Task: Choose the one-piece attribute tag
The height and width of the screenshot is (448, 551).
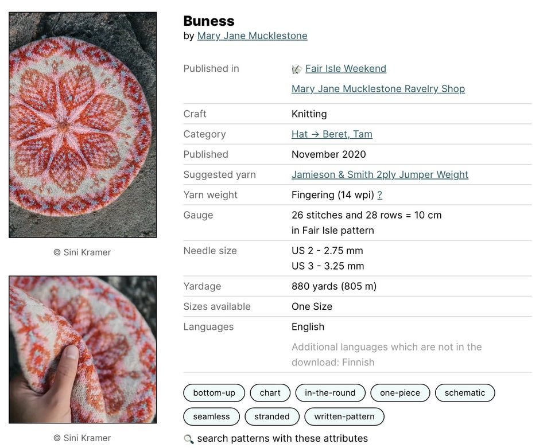Action: [400, 393]
